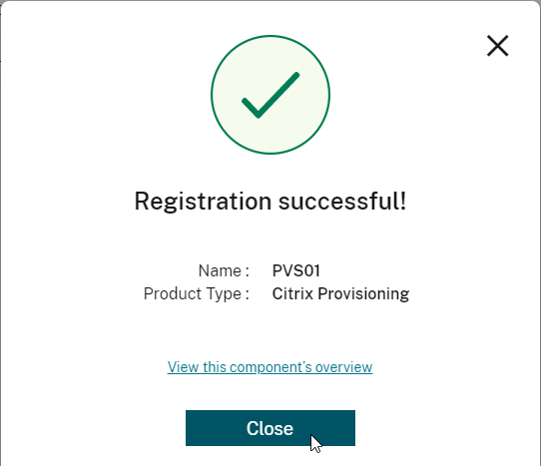Close the registration dialog via top-right X
Screen dimensions: 541x466
(497, 46)
